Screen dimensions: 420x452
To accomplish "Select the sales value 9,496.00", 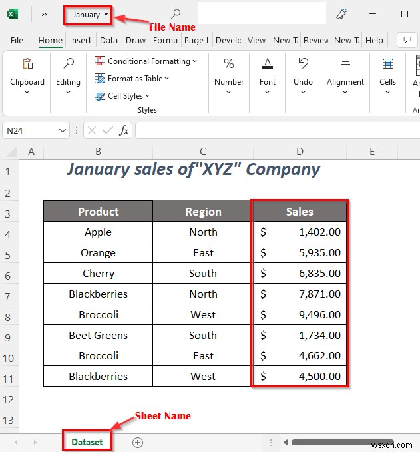I will tap(300, 314).
